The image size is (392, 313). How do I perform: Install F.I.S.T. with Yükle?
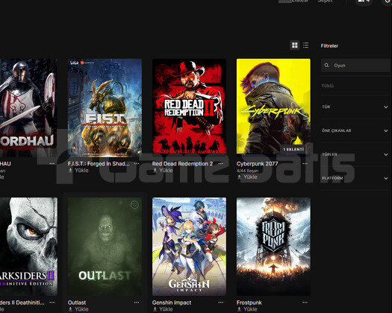[78, 170]
